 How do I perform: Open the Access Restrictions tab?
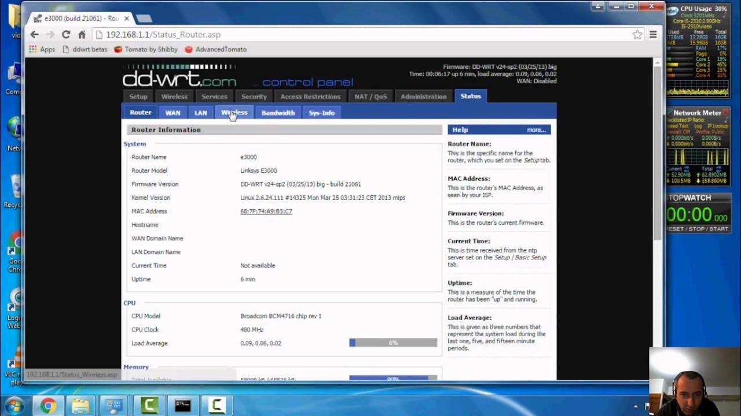coord(310,96)
